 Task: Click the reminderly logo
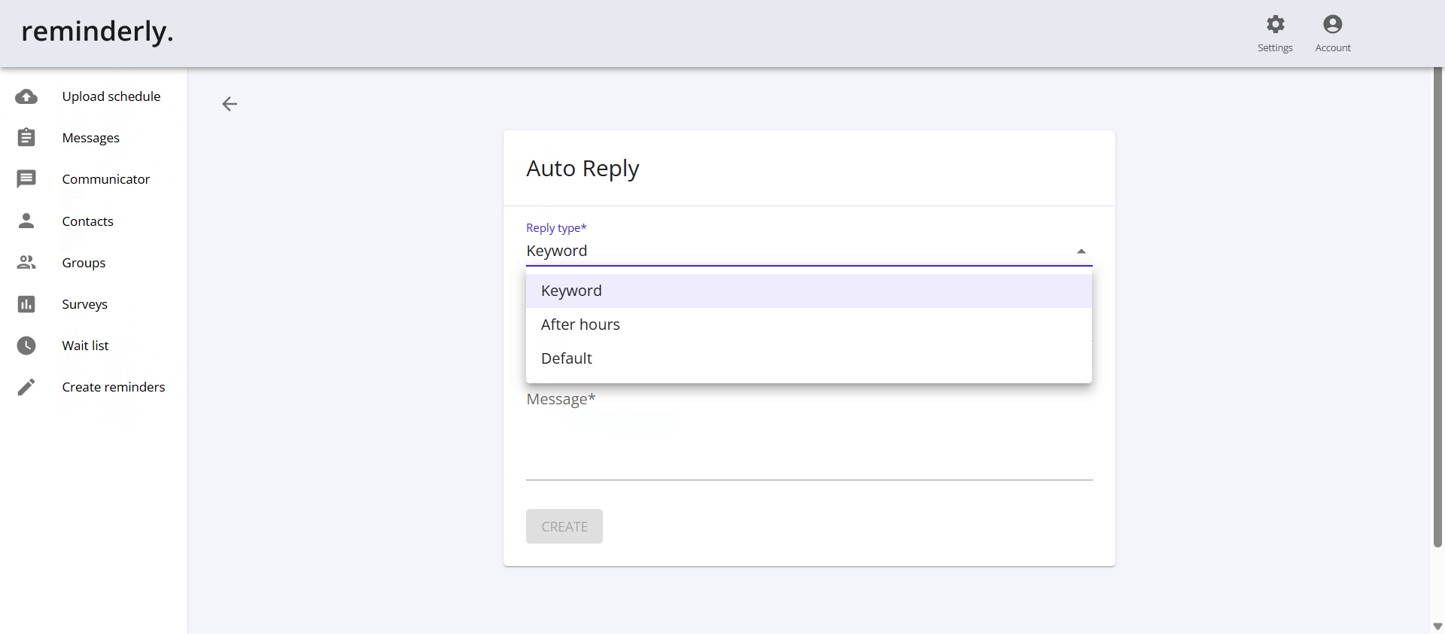pyautogui.click(x=97, y=32)
